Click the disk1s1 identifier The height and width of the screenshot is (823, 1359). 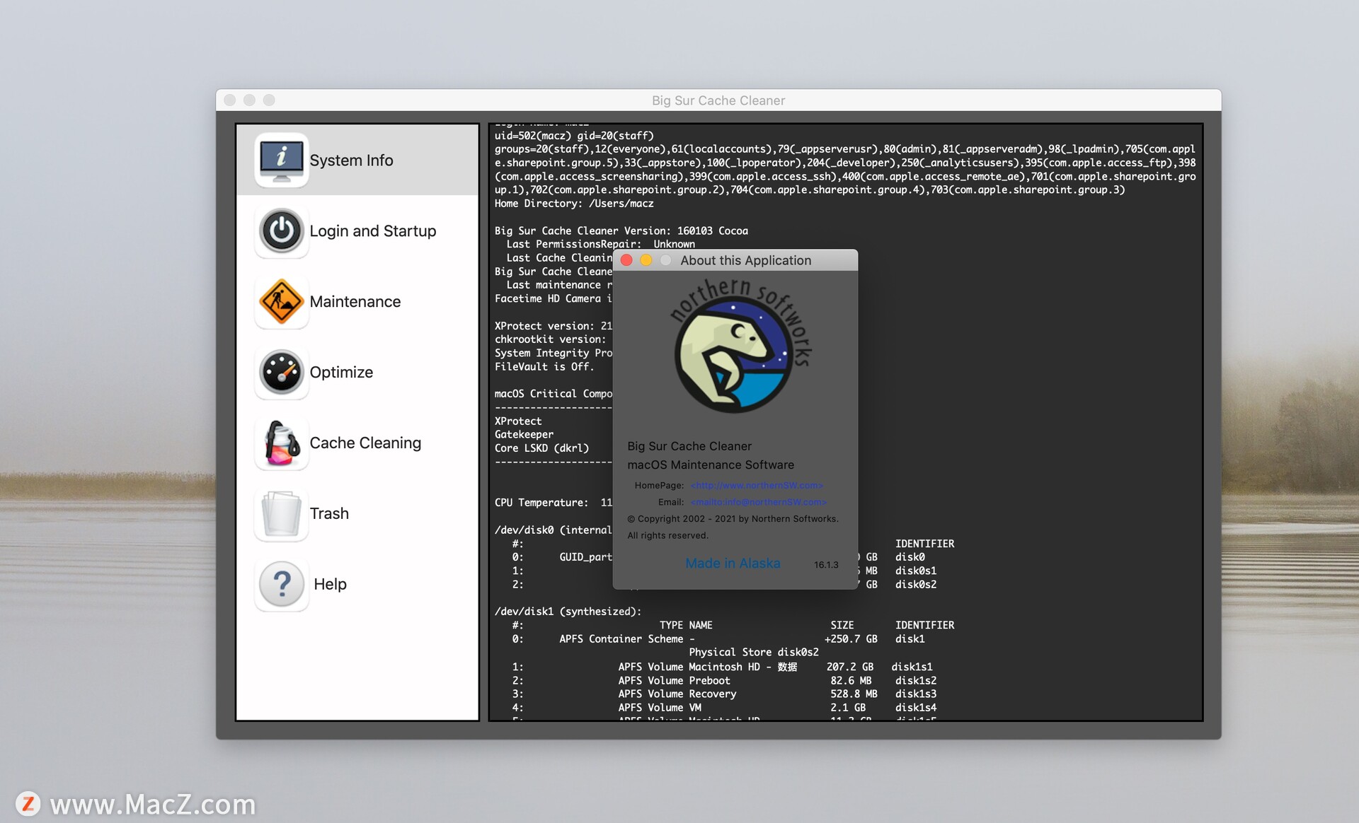click(x=912, y=667)
